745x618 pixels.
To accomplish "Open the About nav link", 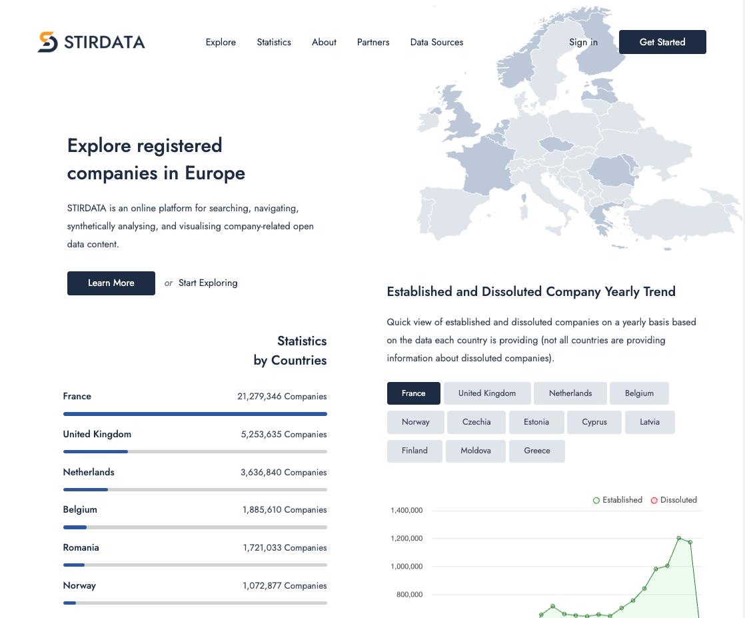I will [x=324, y=42].
